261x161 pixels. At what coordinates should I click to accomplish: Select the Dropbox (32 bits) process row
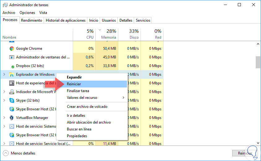tap(82, 66)
